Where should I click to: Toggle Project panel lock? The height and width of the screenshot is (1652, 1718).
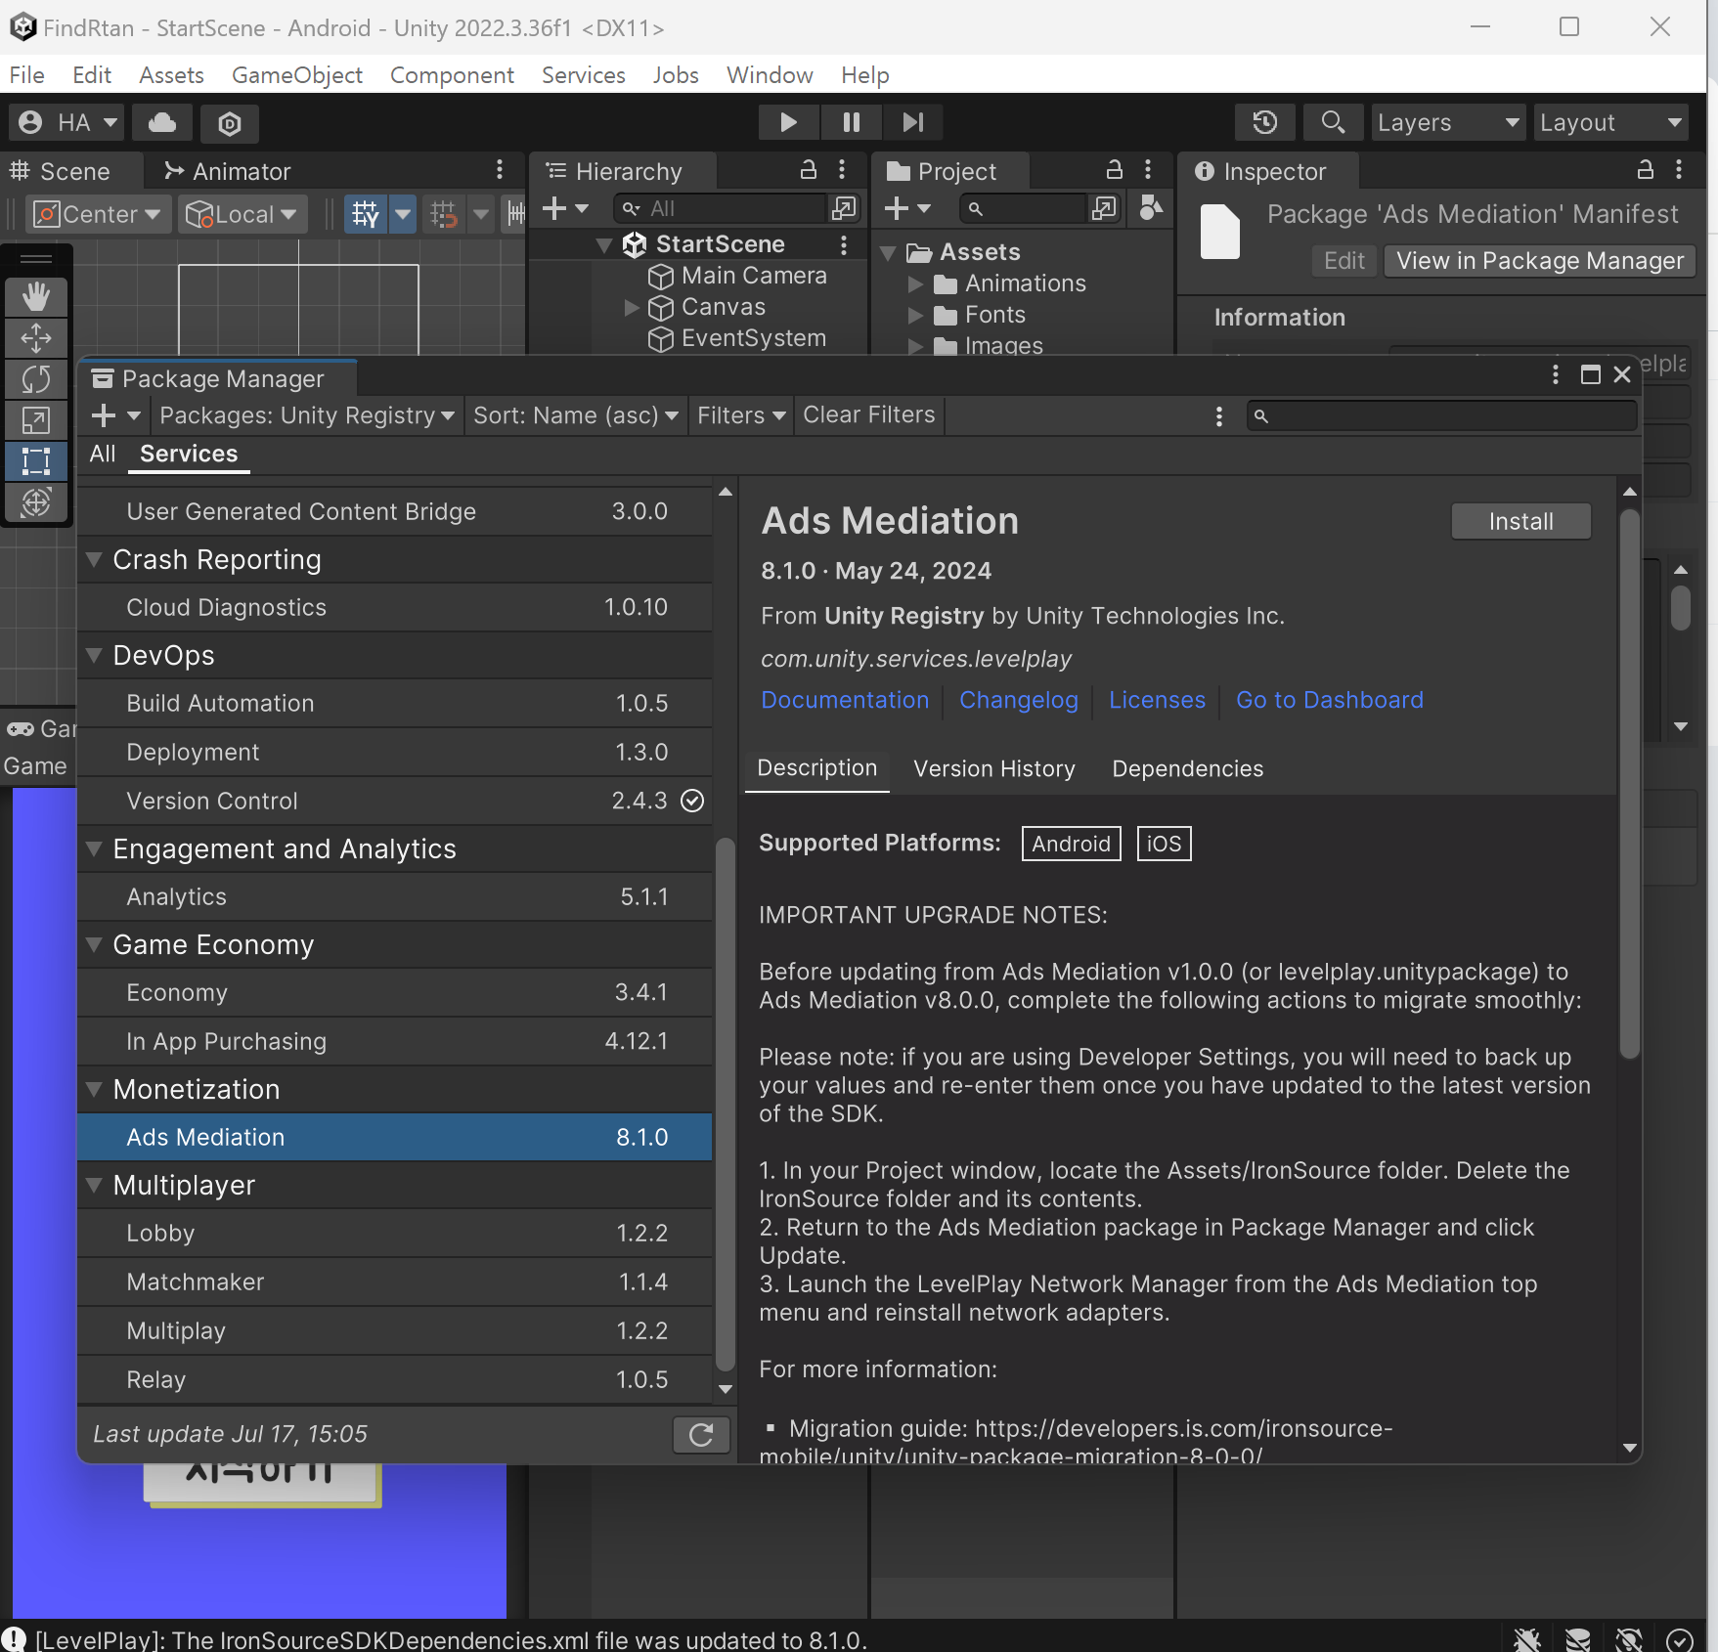(x=1115, y=170)
